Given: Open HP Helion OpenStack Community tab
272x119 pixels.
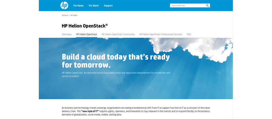Looking at the screenshot, I should click(x=118, y=34).
